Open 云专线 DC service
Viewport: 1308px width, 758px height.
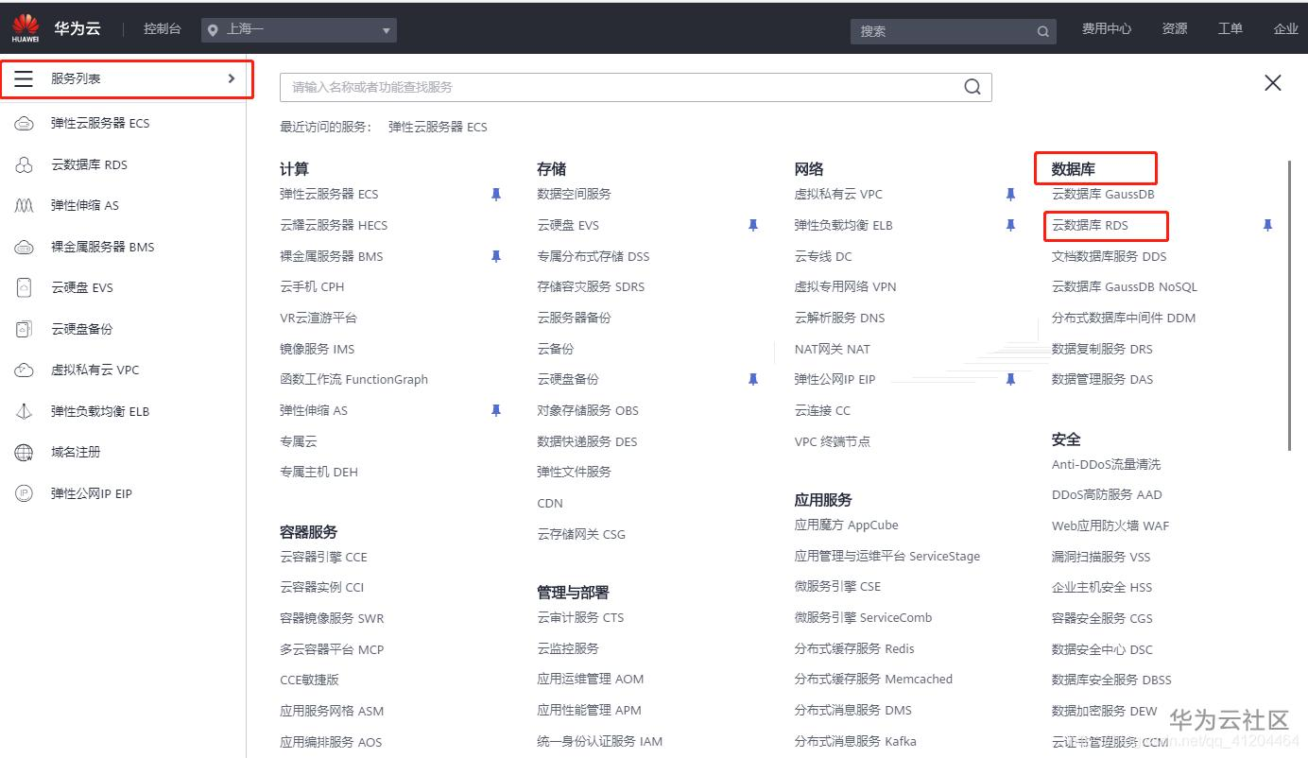(x=823, y=256)
